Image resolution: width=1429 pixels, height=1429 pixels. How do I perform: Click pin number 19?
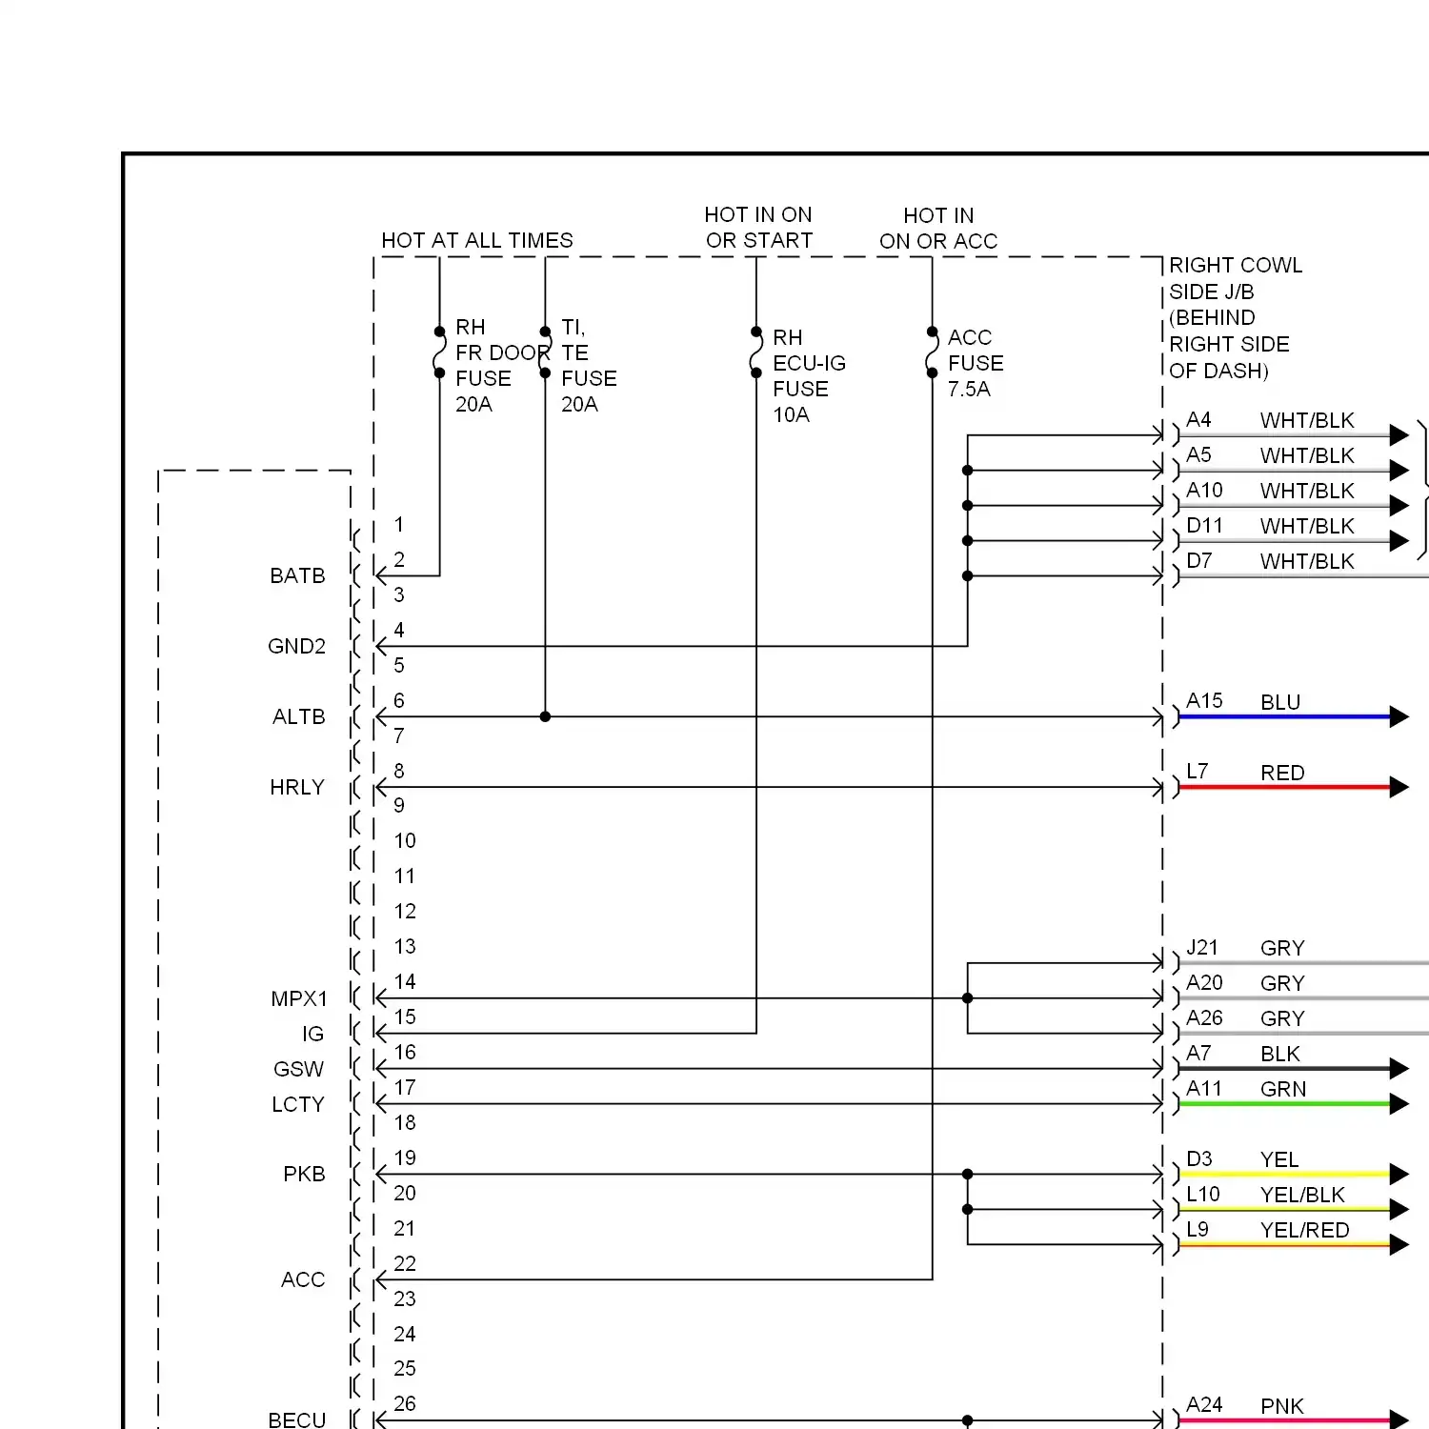click(405, 1157)
